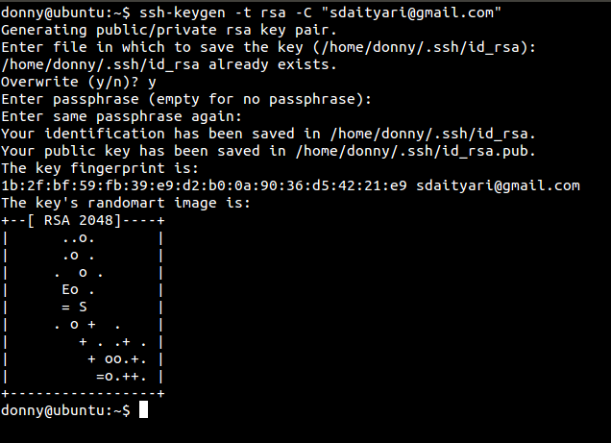
Task: Click the "Eo" characters in the randomart
Action: [70, 289]
